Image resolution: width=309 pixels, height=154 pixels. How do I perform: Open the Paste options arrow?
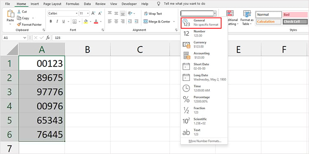tap(10, 24)
